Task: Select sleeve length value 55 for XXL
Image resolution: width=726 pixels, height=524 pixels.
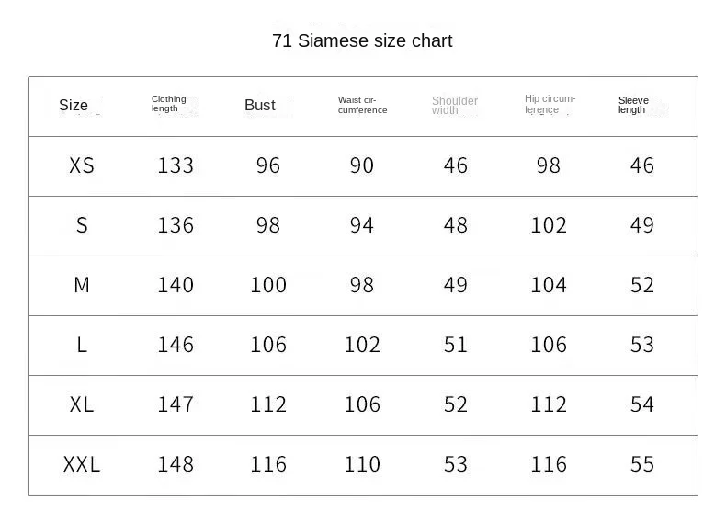Action: pos(642,464)
